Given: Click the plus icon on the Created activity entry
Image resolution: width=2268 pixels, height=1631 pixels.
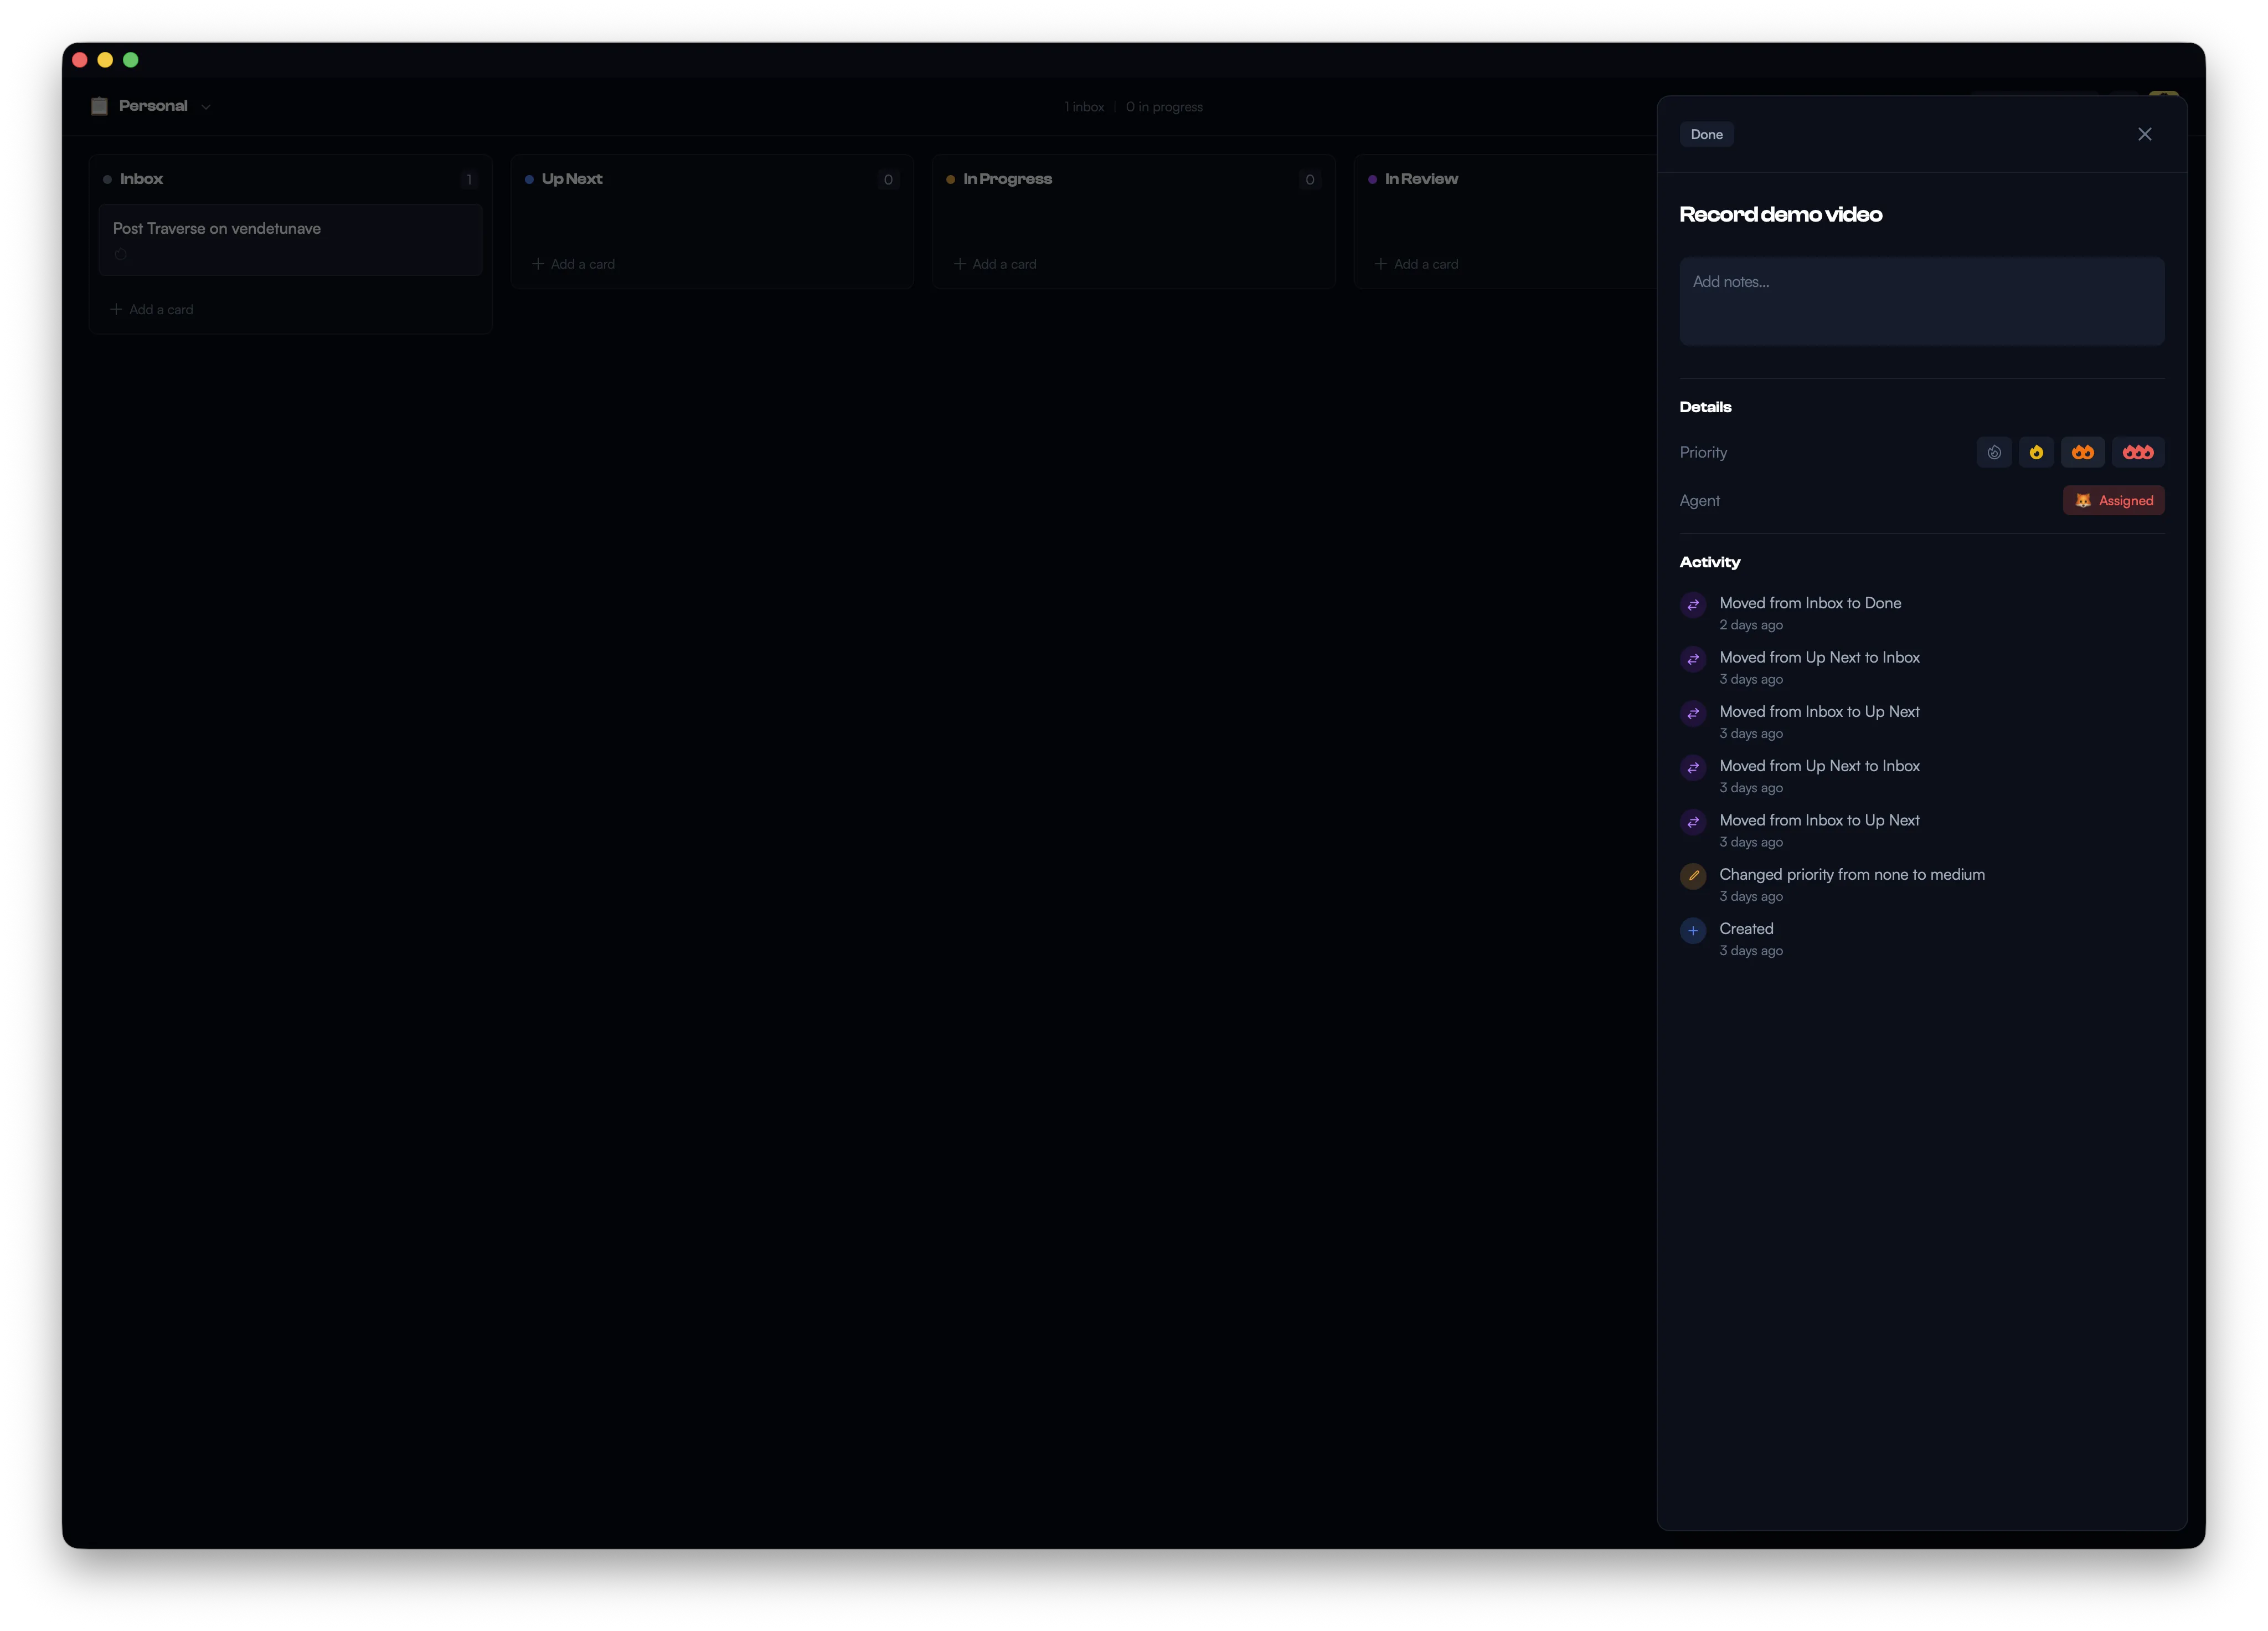Looking at the screenshot, I should tap(1693, 930).
